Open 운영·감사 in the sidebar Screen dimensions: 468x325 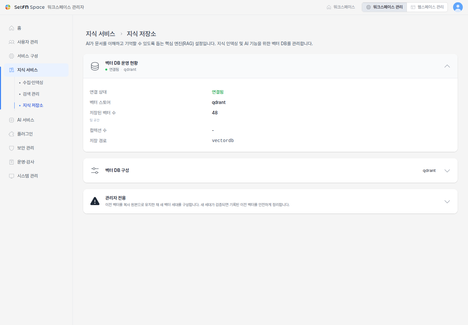point(36,162)
